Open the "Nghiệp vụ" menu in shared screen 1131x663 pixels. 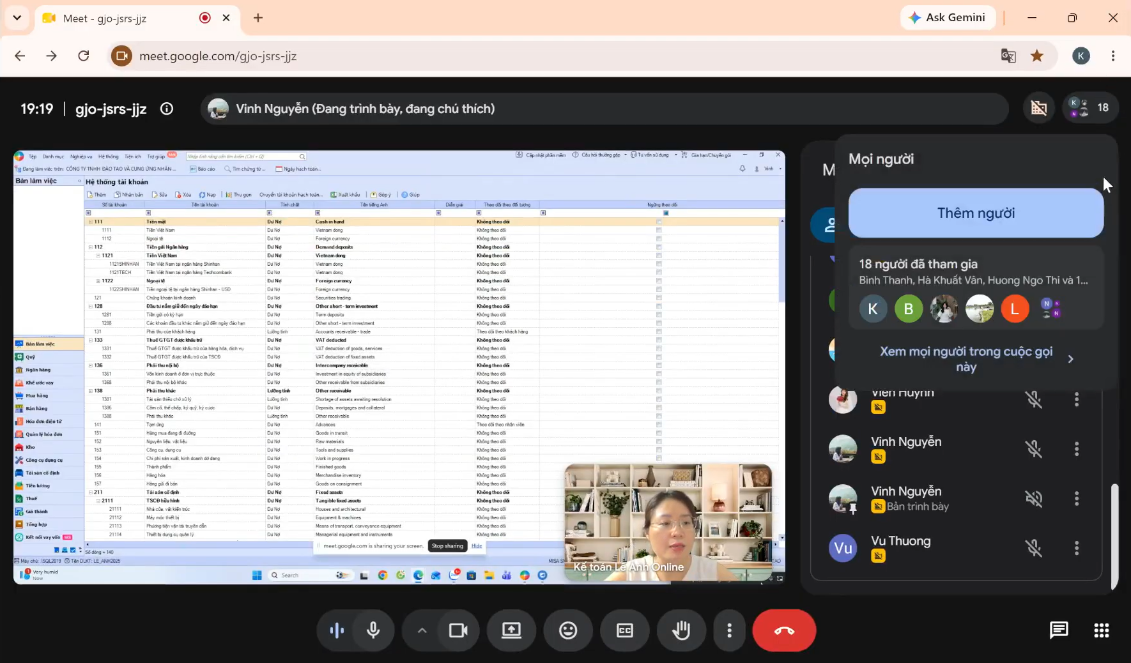(x=81, y=156)
